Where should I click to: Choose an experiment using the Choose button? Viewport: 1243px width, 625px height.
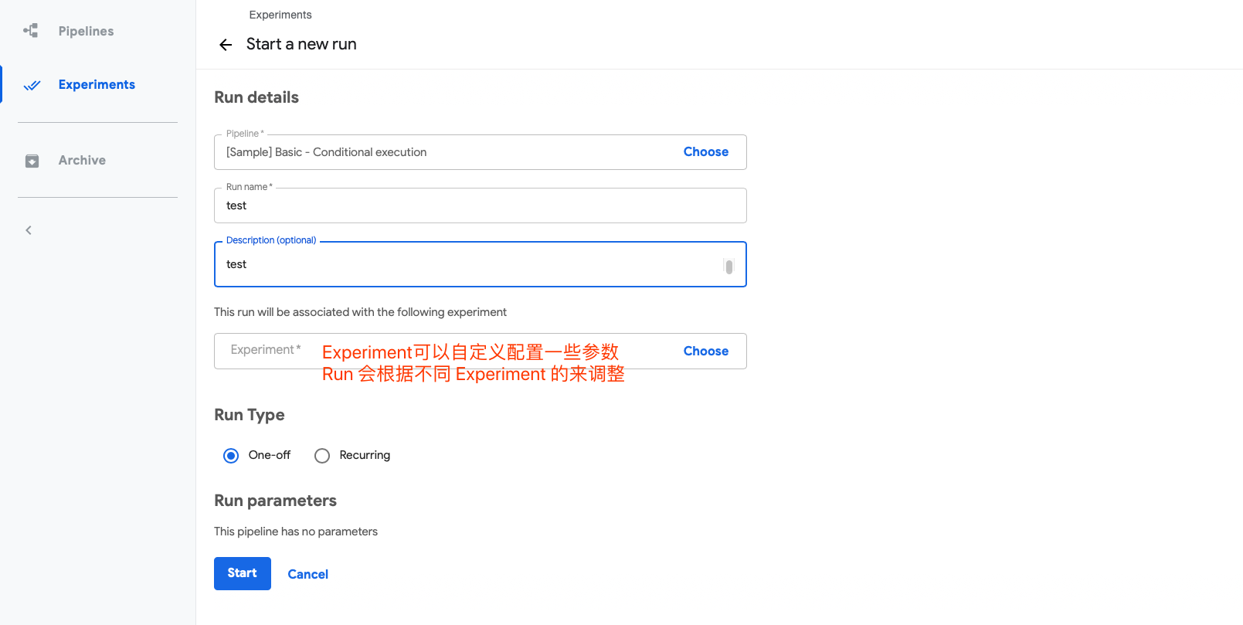pos(705,352)
